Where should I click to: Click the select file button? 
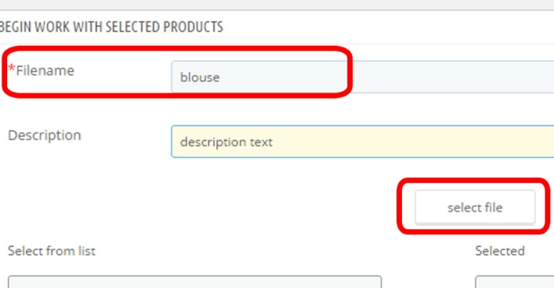pyautogui.click(x=475, y=207)
